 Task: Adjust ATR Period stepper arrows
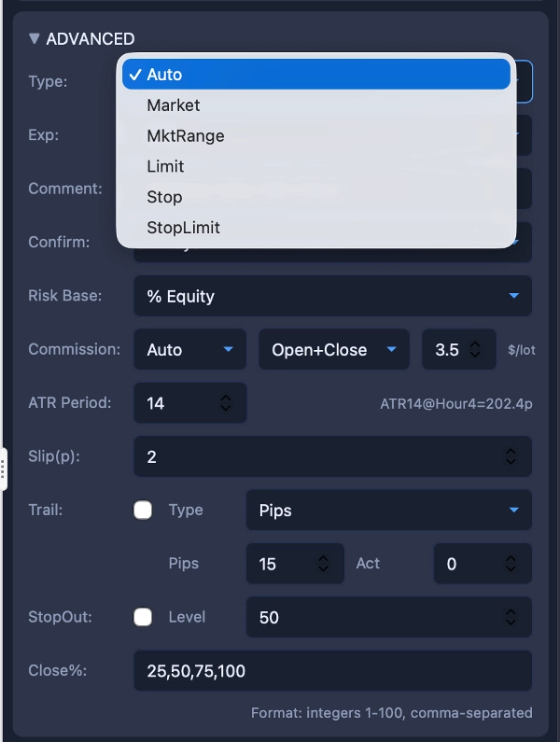click(x=226, y=403)
